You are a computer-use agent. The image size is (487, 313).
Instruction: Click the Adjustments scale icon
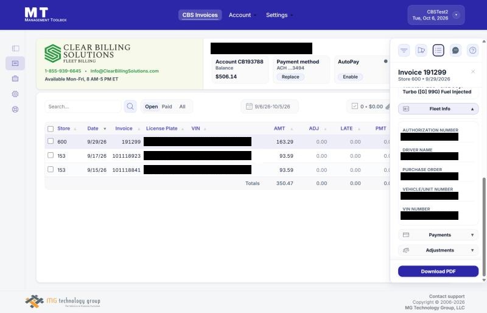pyautogui.click(x=406, y=250)
